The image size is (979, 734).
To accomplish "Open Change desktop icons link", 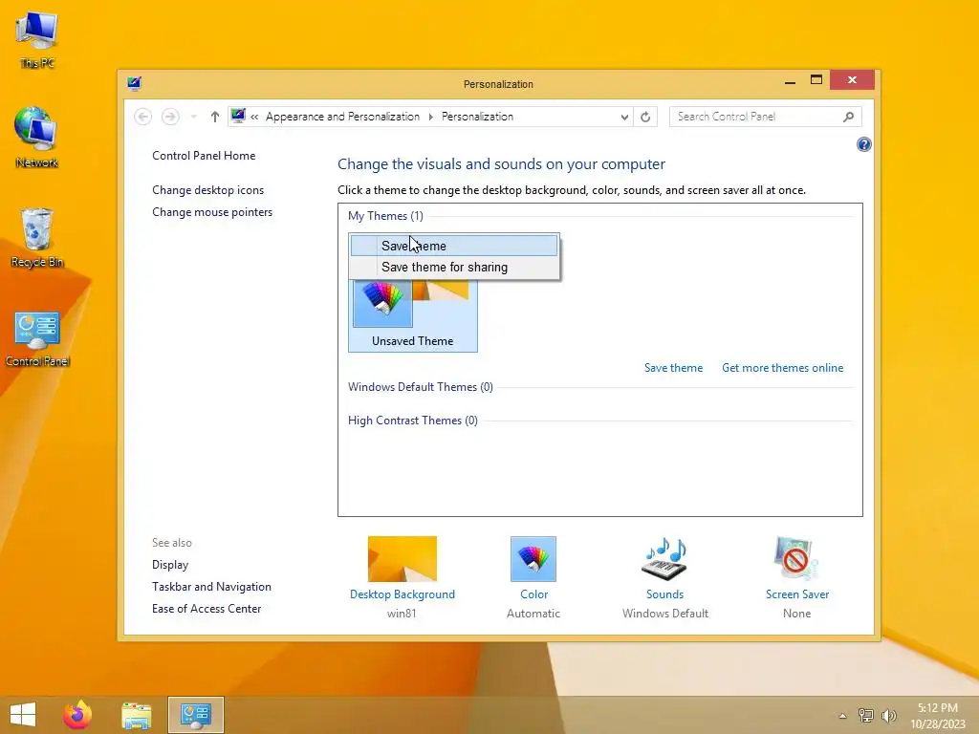I will coord(207,190).
